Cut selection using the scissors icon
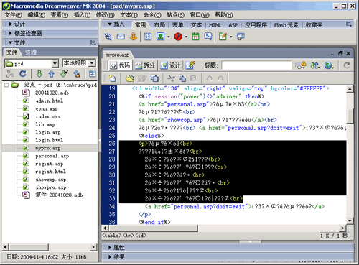 pos(171,78)
